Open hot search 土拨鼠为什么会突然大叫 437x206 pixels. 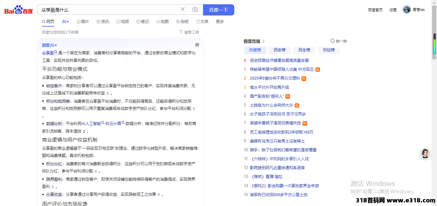pos(271,105)
